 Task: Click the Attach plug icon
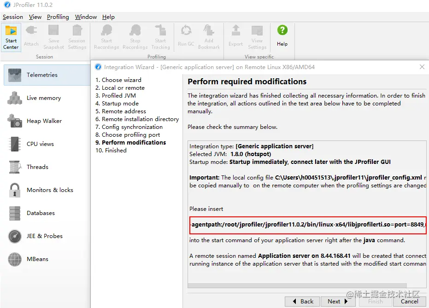point(31,30)
